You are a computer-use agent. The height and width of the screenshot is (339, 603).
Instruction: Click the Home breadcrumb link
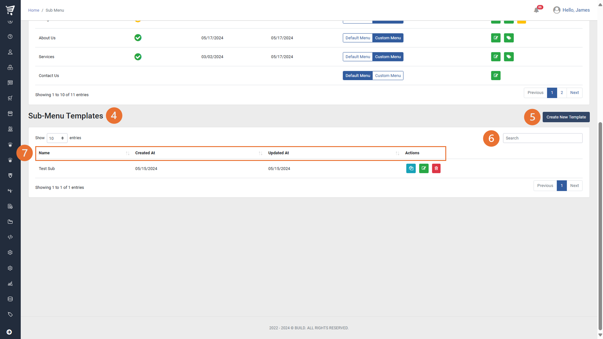click(x=34, y=10)
